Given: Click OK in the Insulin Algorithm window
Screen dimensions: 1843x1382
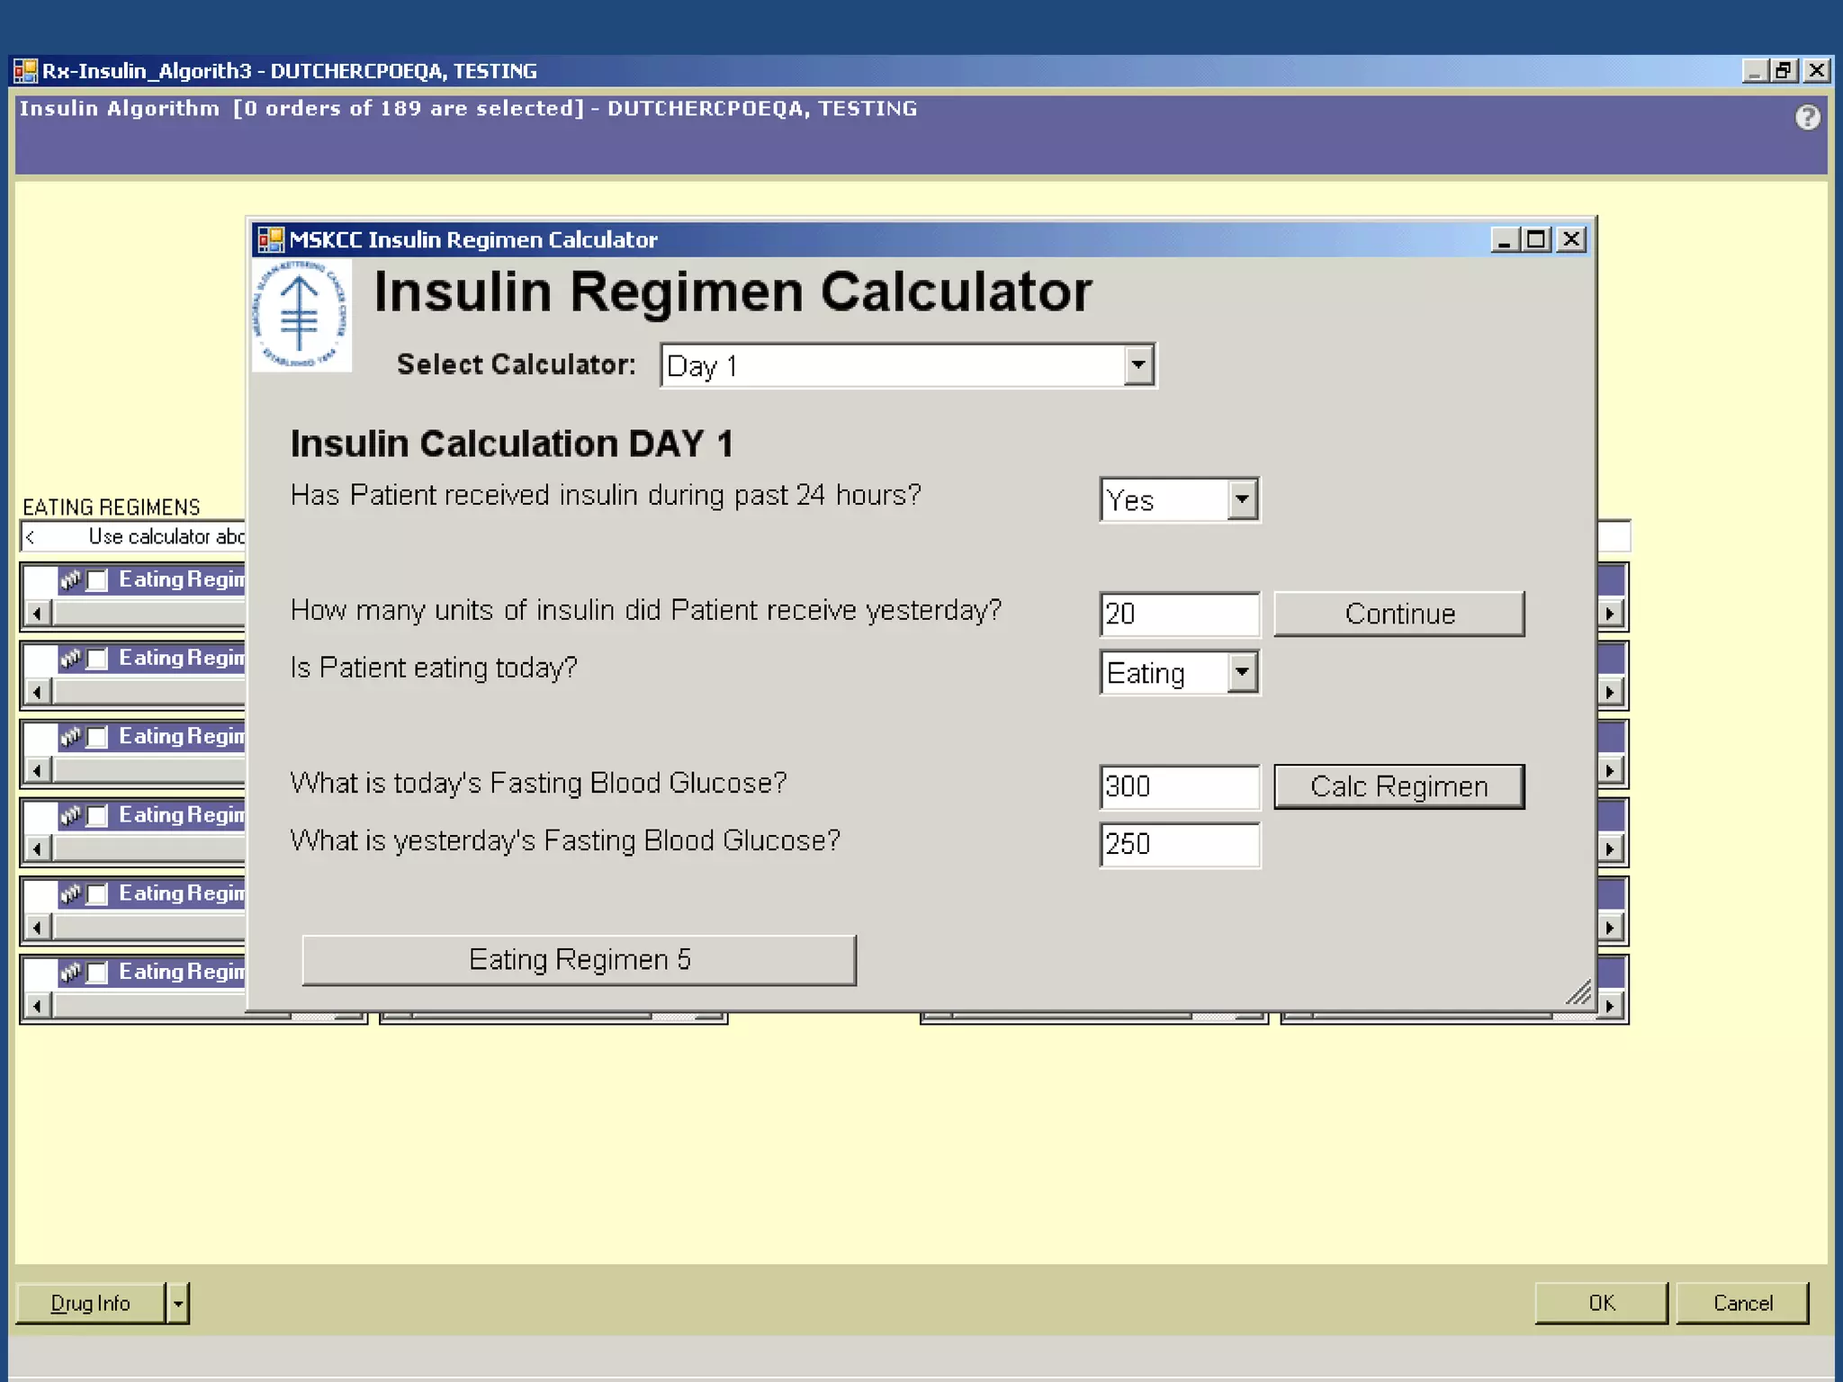Looking at the screenshot, I should coord(1601,1303).
